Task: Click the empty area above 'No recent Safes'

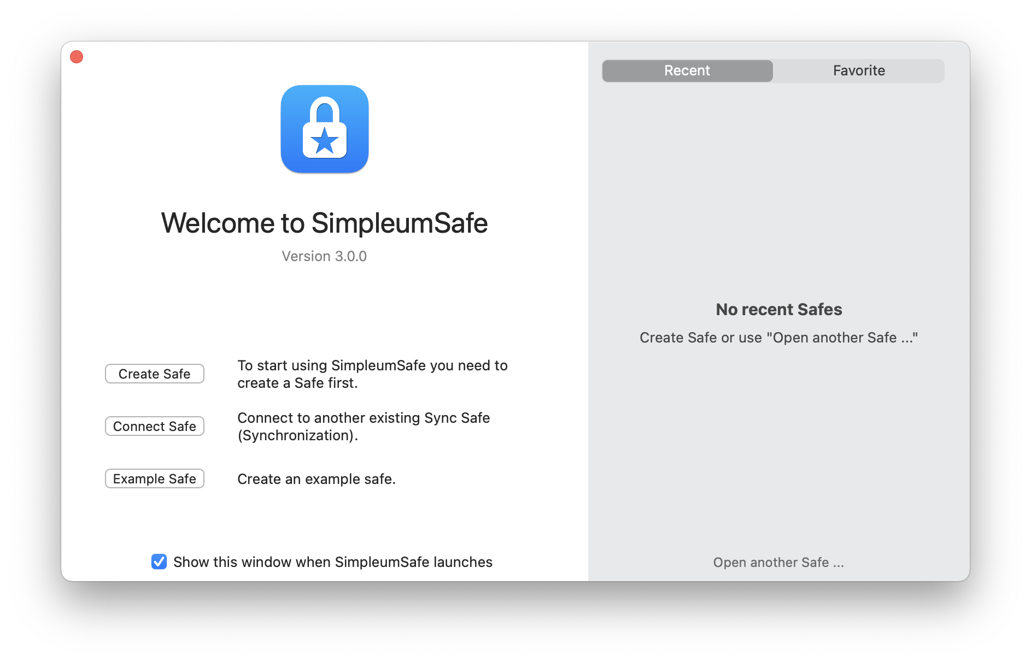Action: pos(778,191)
